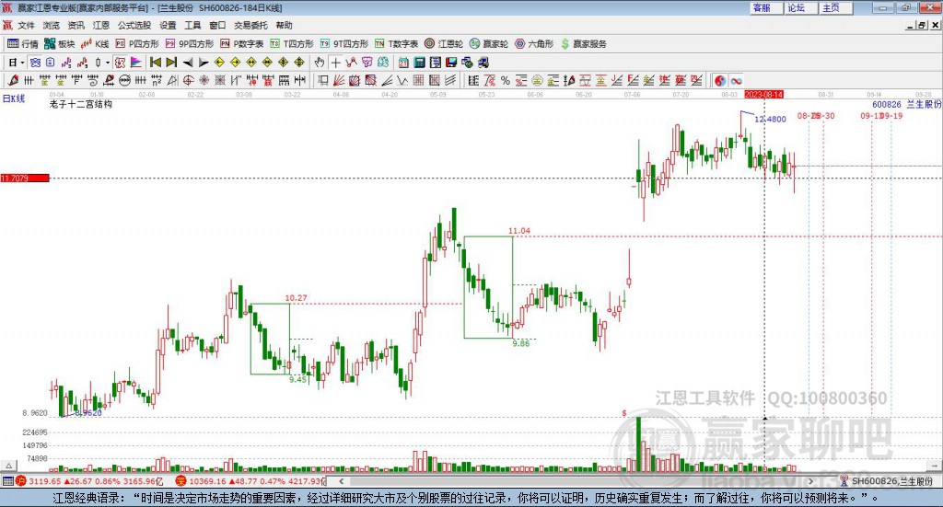Click the floppy disk save icon

point(451,63)
